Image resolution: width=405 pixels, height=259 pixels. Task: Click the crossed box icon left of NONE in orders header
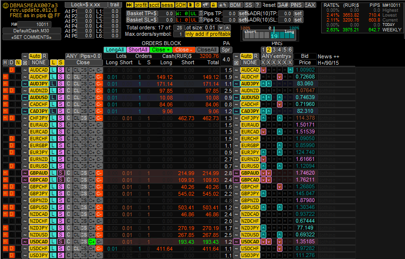click(x=25, y=63)
